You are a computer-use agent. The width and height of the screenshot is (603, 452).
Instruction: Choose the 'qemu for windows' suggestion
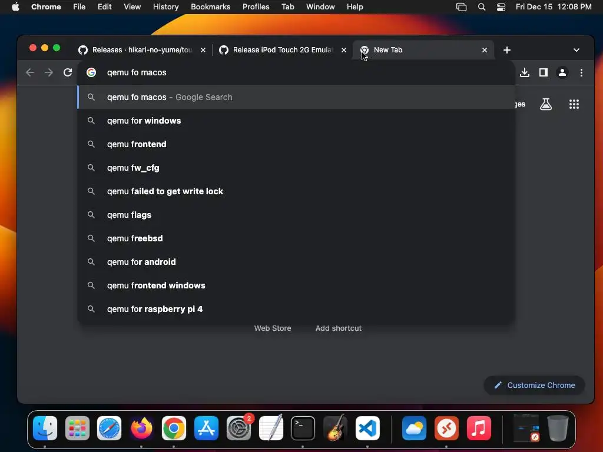pyautogui.click(x=296, y=121)
